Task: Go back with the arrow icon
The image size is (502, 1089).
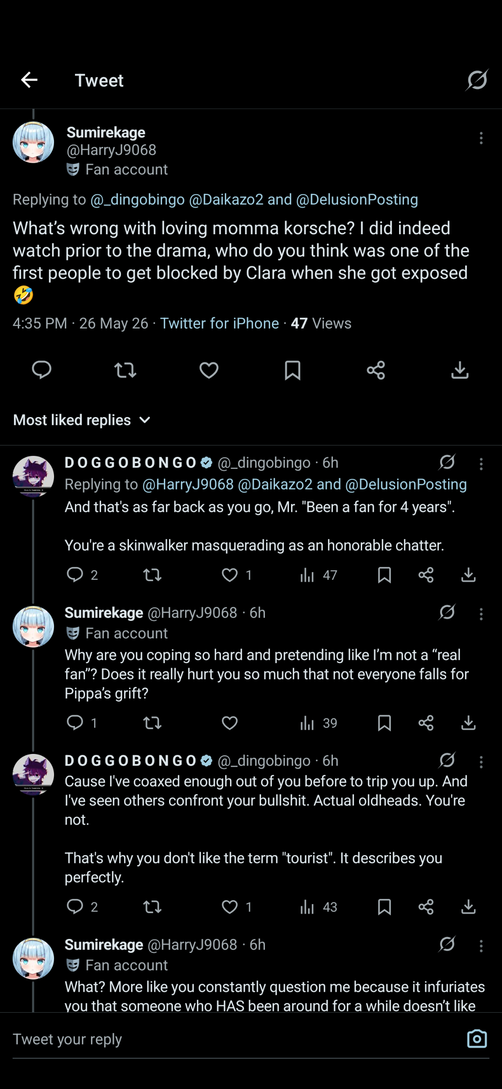Action: (29, 80)
